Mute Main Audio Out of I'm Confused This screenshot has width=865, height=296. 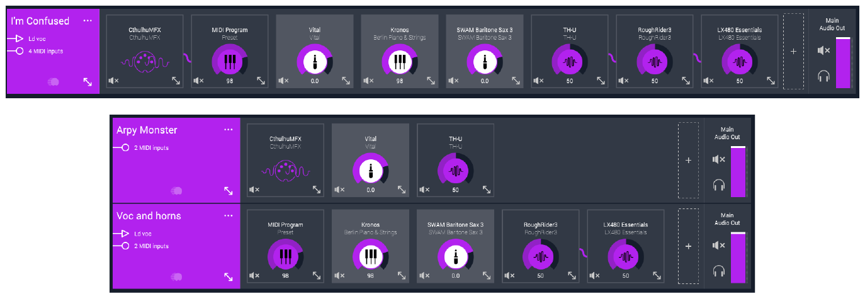coord(823,50)
